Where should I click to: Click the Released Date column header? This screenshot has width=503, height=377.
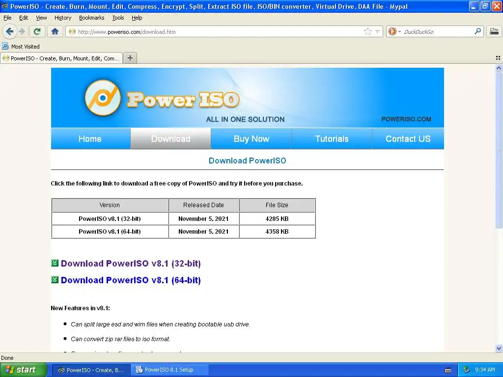coord(204,205)
